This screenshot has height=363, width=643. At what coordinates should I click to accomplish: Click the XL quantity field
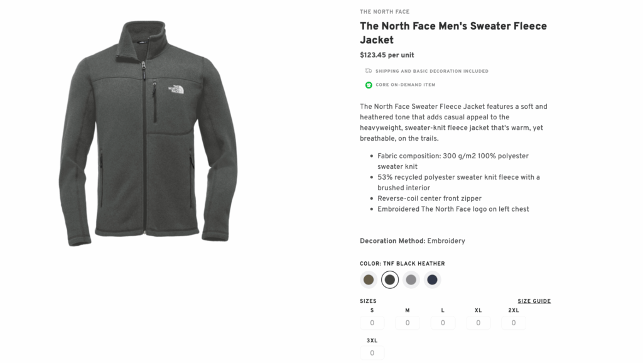point(478,322)
